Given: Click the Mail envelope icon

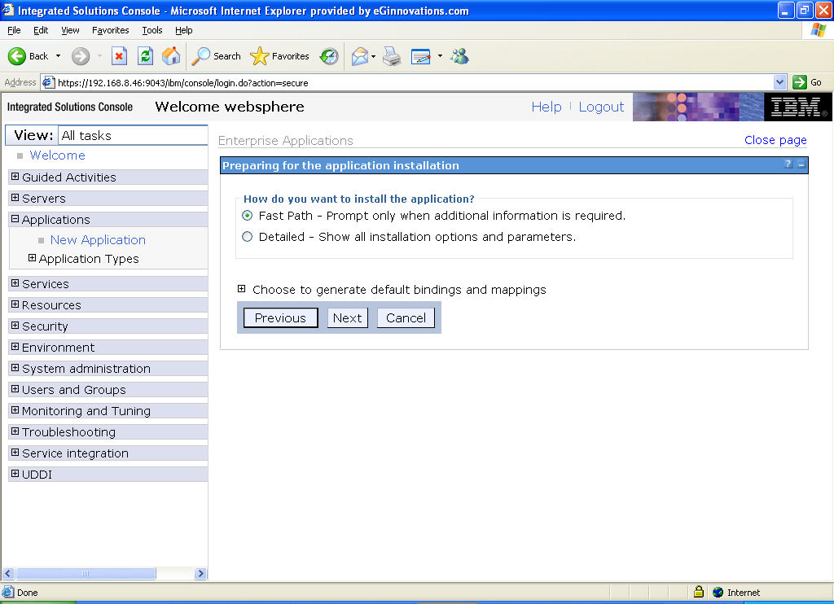Looking at the screenshot, I should pos(359,56).
